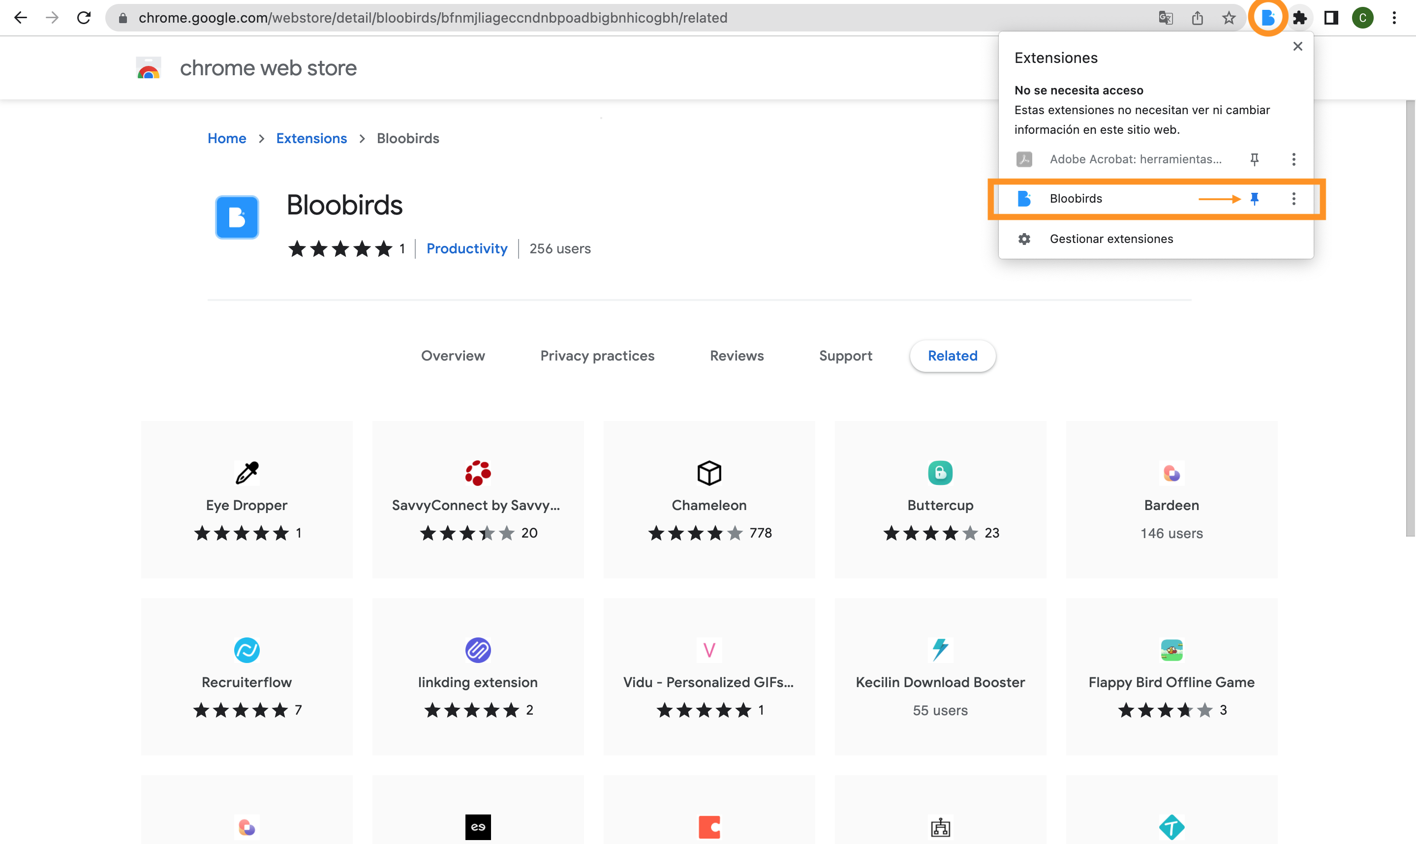Screen dimensions: 1416x844
Task: Go to Home breadcrumb link
Action: [226, 138]
